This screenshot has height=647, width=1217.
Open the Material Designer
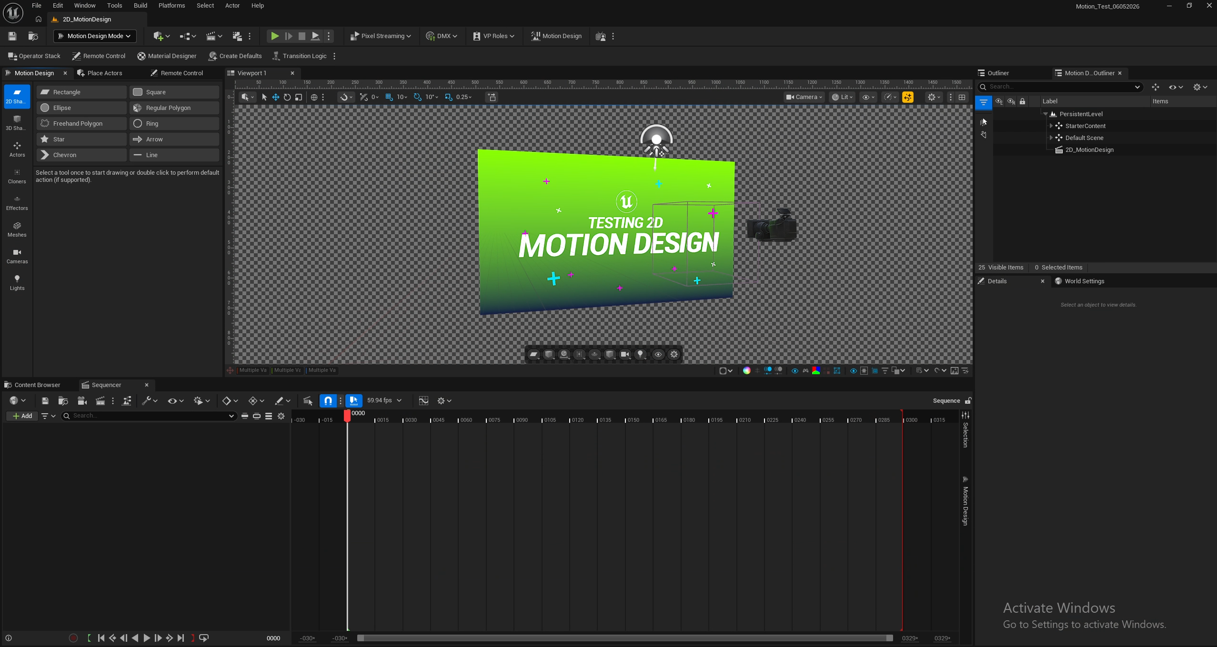(167, 56)
